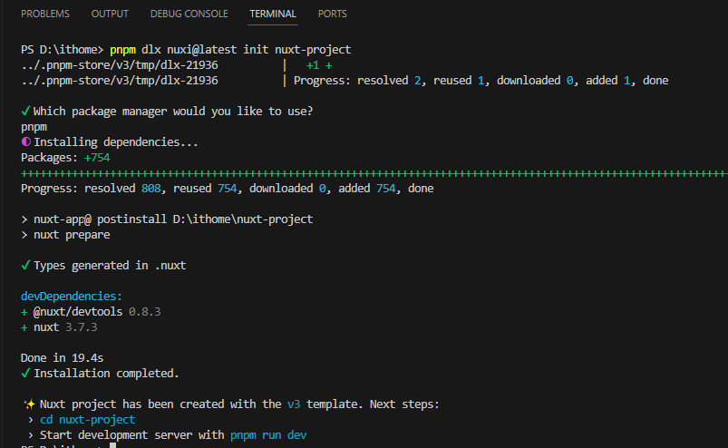Open the PROBLEMS panel tab
This screenshot has height=448, width=728.
click(x=45, y=14)
